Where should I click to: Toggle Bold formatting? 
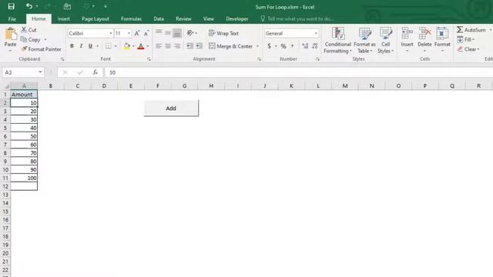[x=72, y=46]
